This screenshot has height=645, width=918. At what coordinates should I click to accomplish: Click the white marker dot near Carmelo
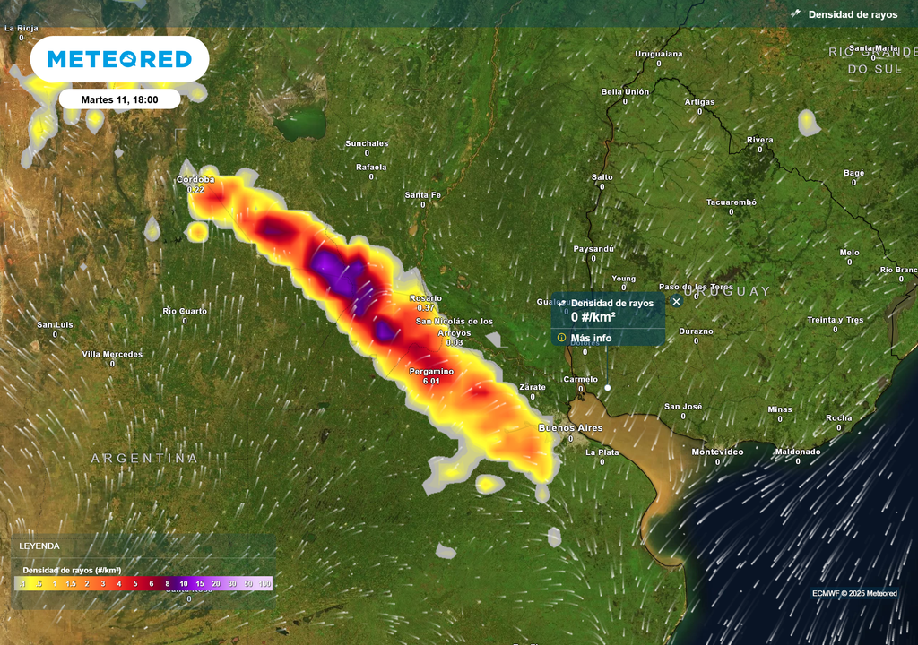[607, 388]
